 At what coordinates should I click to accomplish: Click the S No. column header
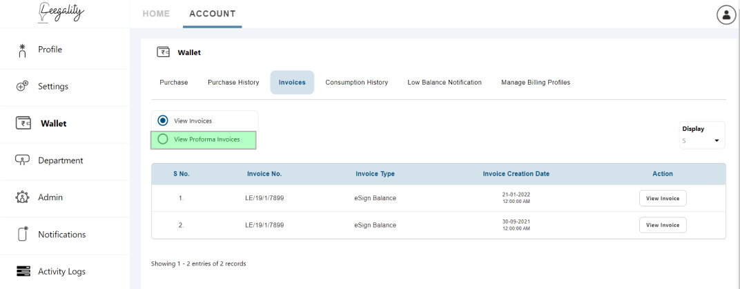(x=182, y=173)
